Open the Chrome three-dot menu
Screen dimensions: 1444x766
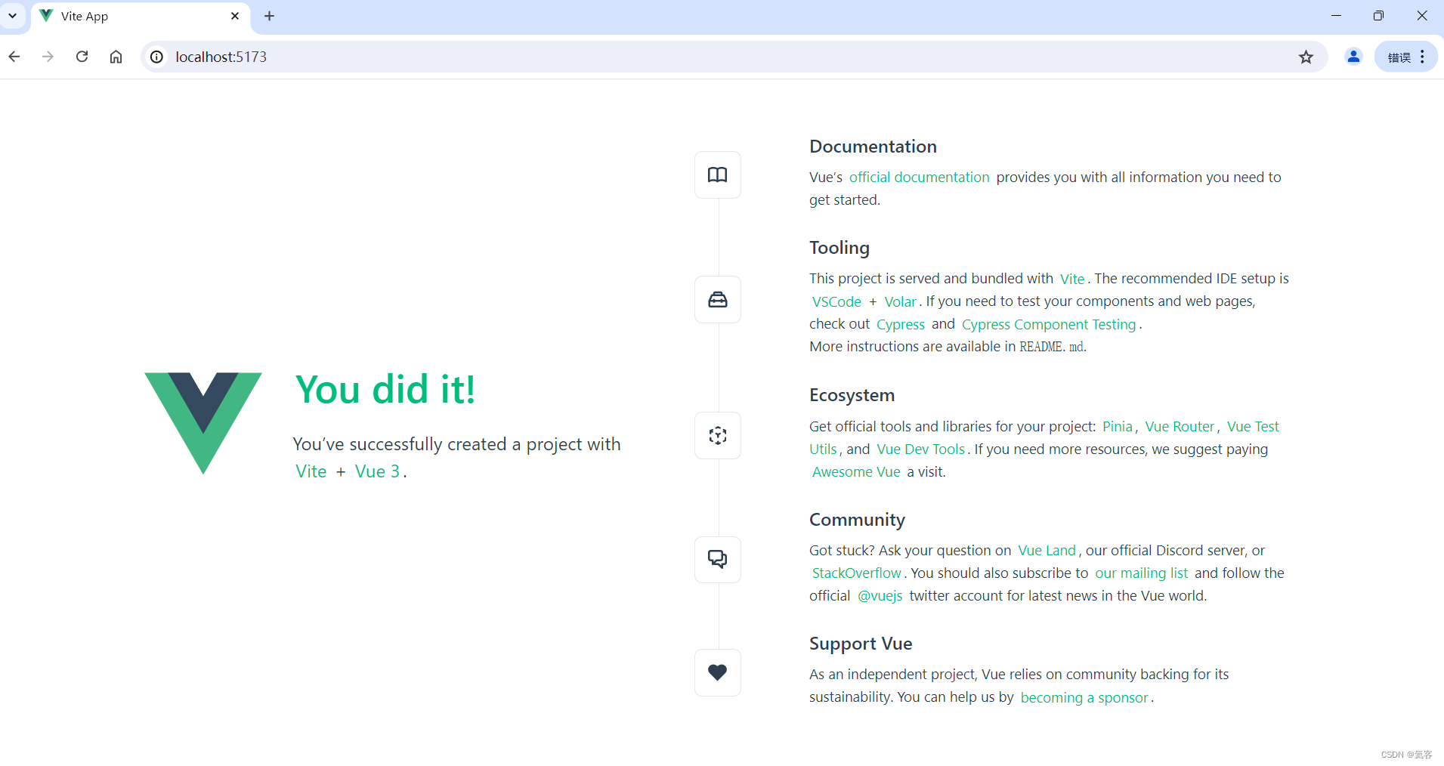(1422, 57)
